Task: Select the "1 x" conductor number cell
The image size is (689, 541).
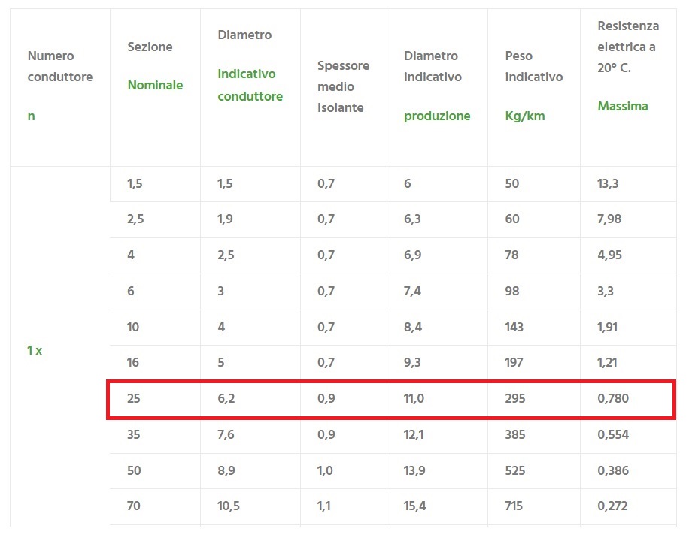Action: (35, 351)
